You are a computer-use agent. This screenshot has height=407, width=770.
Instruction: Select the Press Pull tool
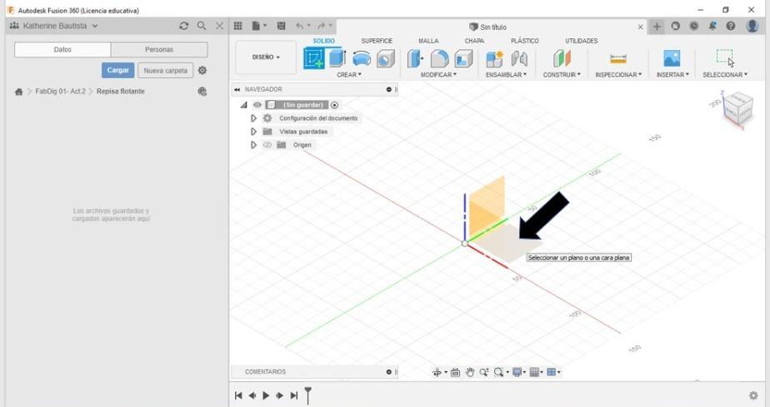coord(415,59)
